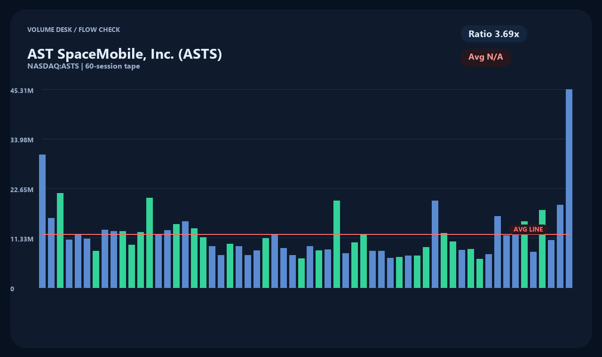Click the 22.65M axis label
The height and width of the screenshot is (357, 602).
click(x=22, y=189)
